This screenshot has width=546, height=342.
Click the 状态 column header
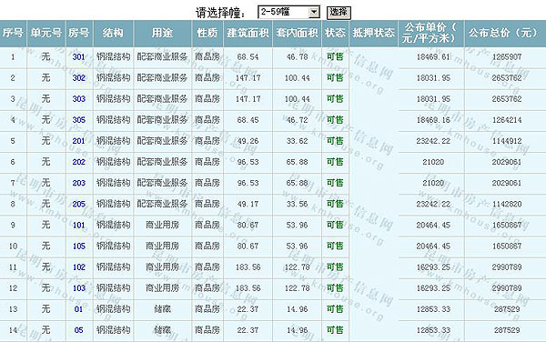(335, 33)
